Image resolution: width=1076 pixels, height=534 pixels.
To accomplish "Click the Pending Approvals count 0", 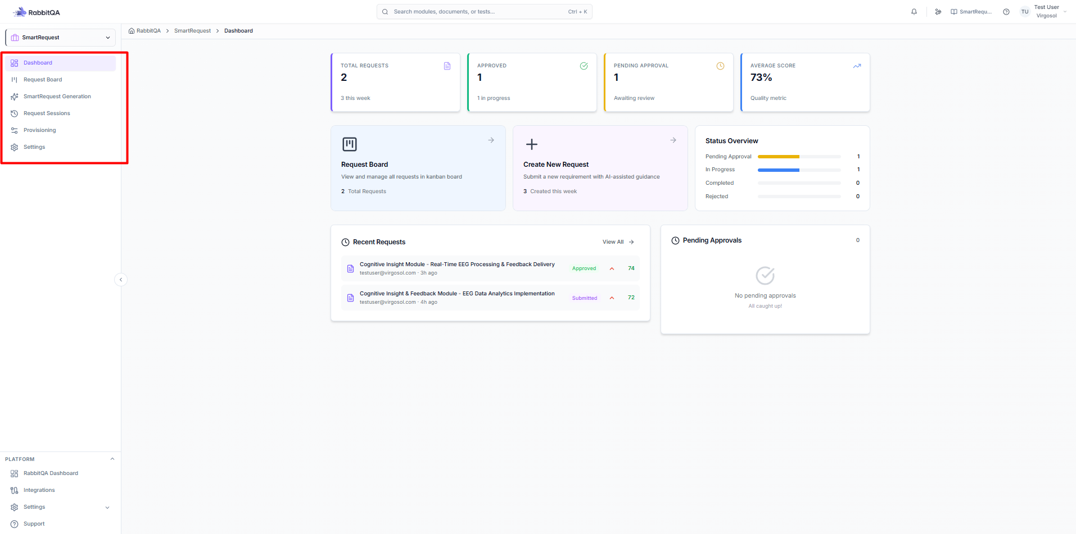I will pyautogui.click(x=858, y=240).
